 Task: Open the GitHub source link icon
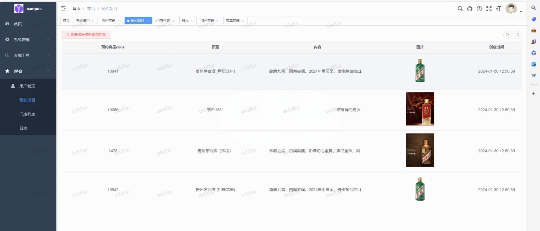coord(470,9)
